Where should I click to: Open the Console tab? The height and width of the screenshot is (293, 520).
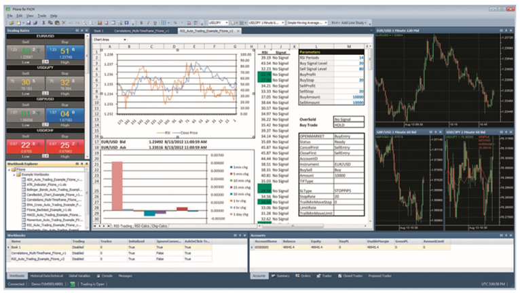pos(105,276)
